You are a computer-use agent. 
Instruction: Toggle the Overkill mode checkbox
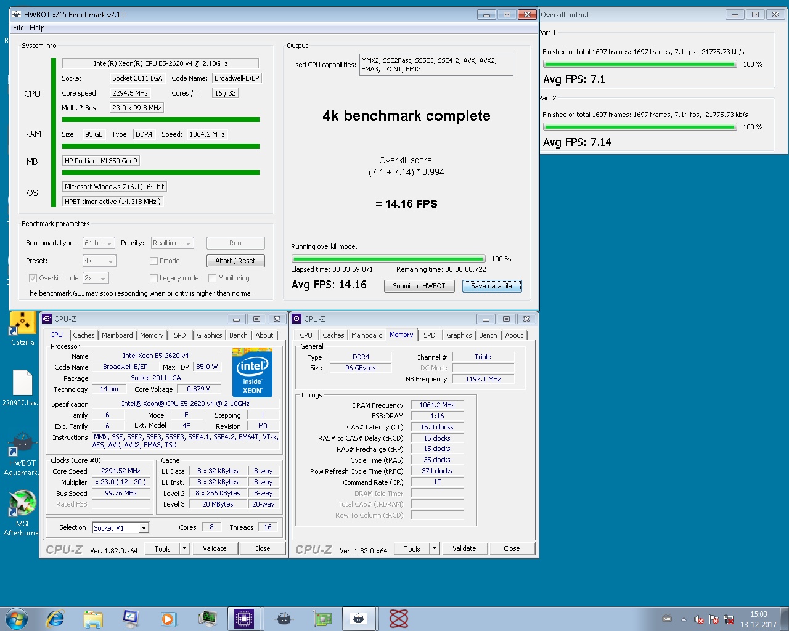point(33,278)
